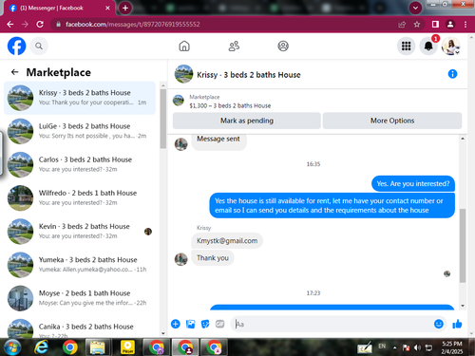Reload the page
The height and width of the screenshot is (356, 475).
pyautogui.click(x=40, y=25)
